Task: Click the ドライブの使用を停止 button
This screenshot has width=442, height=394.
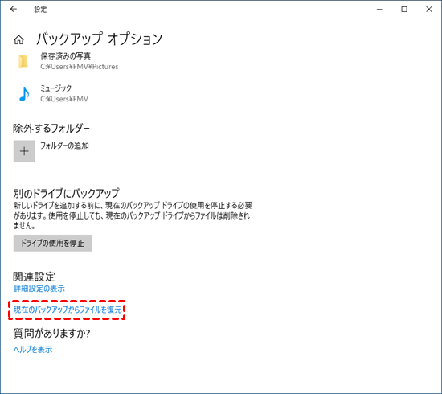Action: click(x=53, y=243)
